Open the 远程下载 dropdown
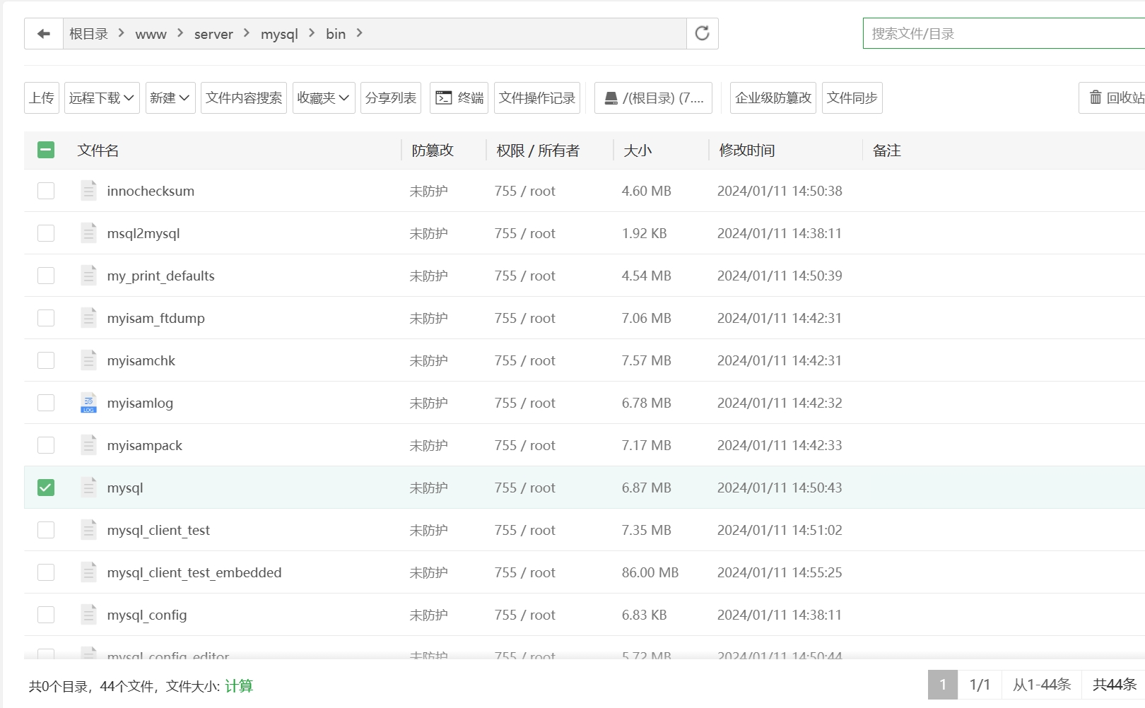The image size is (1145, 708). tap(102, 98)
